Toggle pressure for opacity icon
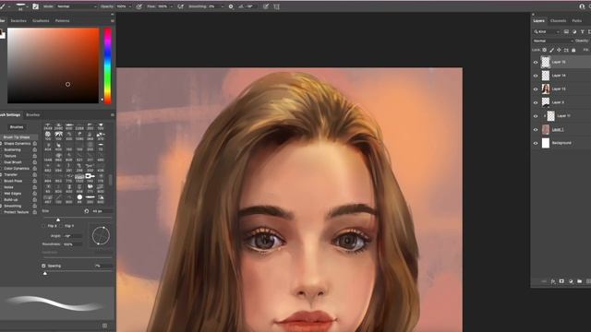The width and height of the screenshot is (591, 332). tap(139, 6)
